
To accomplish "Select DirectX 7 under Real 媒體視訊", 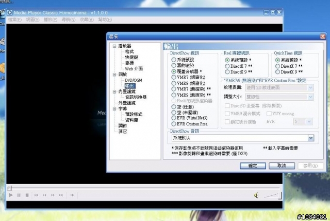I will [x=227, y=66].
